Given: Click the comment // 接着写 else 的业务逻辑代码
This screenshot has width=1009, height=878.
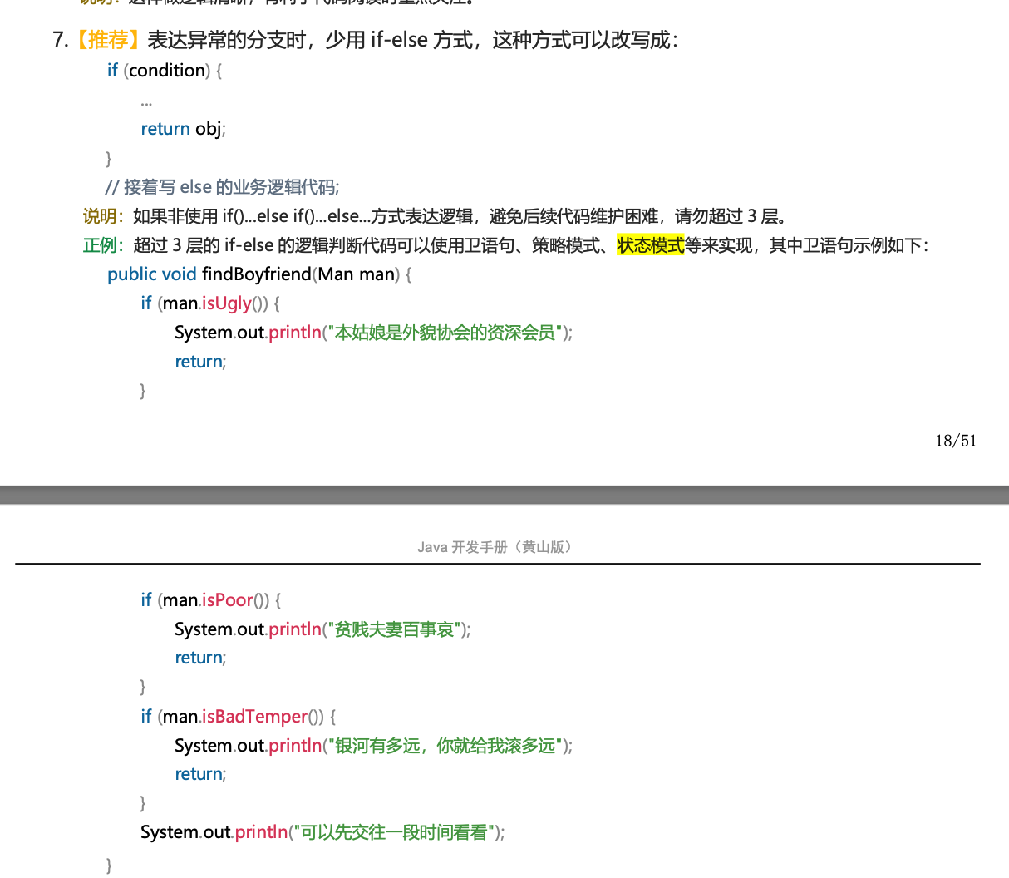Looking at the screenshot, I should pyautogui.click(x=222, y=187).
